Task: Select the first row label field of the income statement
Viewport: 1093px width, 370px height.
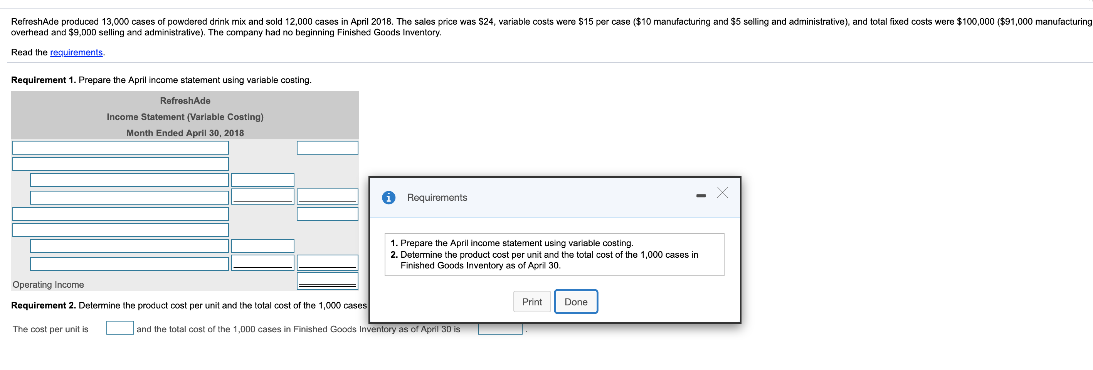Action: pyautogui.click(x=121, y=148)
